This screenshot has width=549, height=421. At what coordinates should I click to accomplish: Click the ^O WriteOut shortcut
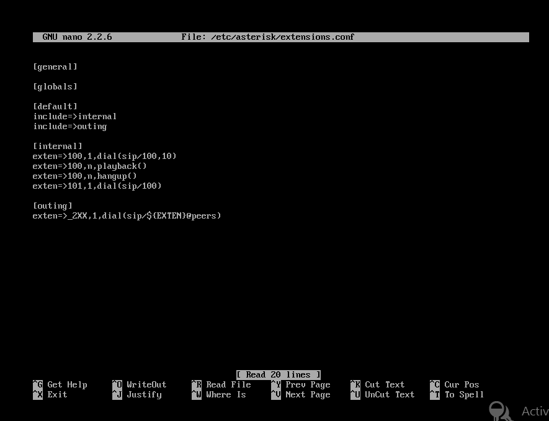140,384
